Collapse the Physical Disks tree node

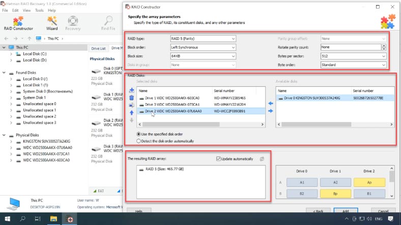tap(4, 135)
